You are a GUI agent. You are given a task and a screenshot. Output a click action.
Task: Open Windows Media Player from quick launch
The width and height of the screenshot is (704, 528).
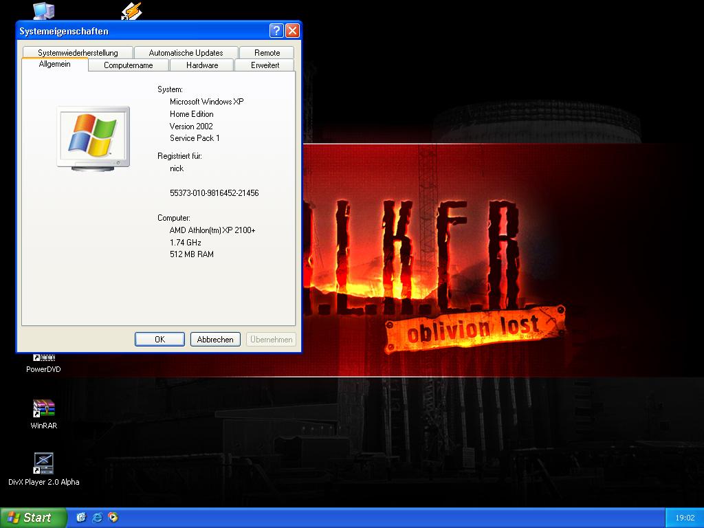click(x=113, y=517)
